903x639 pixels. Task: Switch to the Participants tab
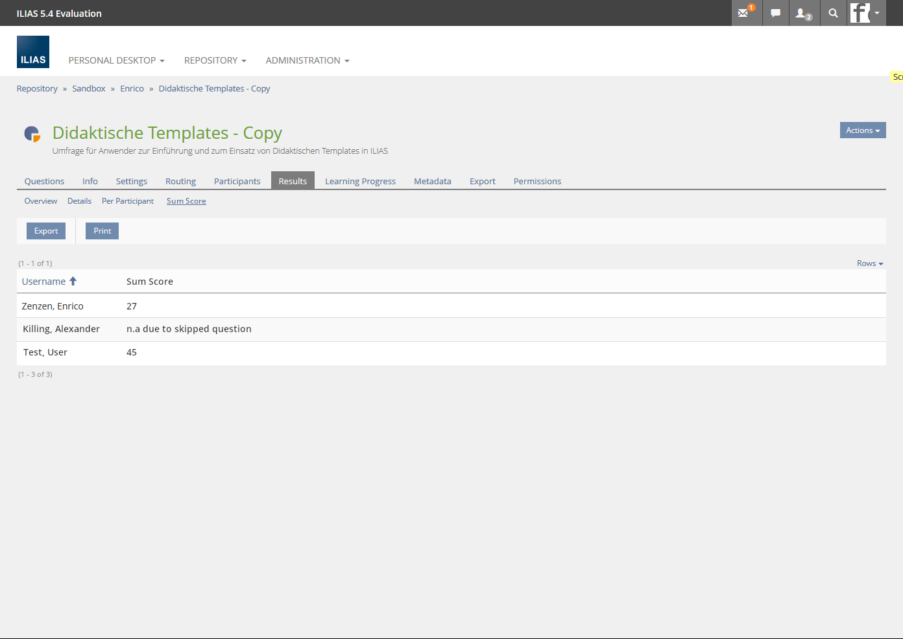(x=237, y=182)
